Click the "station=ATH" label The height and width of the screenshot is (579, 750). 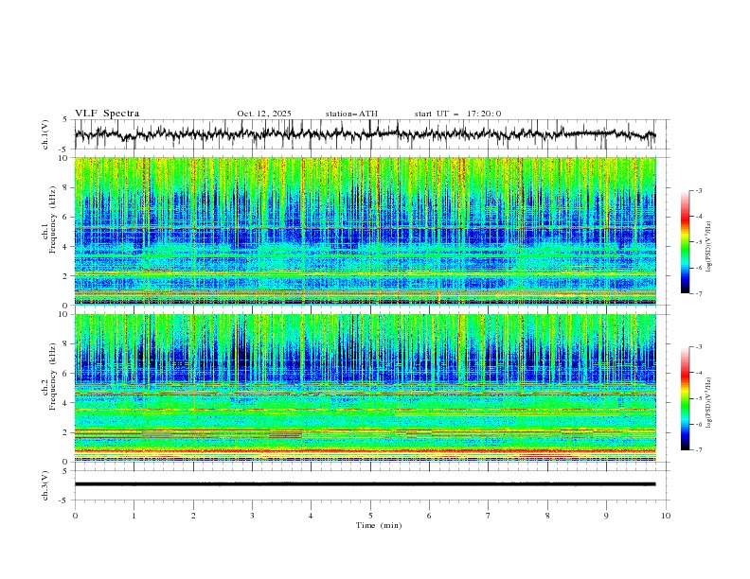(351, 114)
